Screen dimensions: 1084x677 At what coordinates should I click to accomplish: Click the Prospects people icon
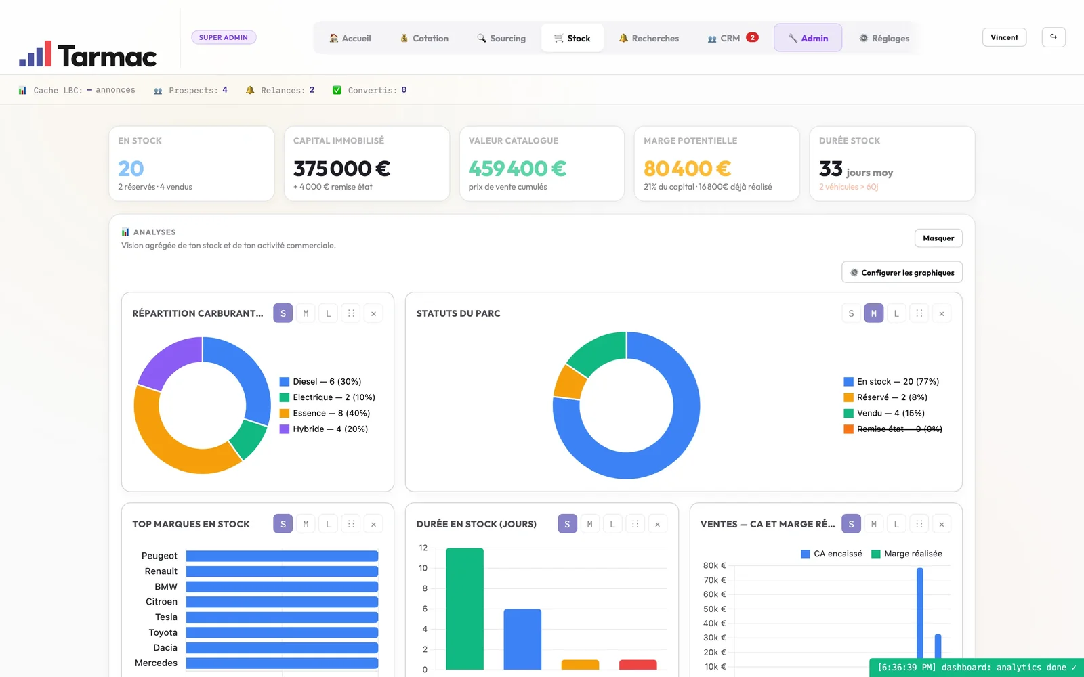click(x=158, y=90)
